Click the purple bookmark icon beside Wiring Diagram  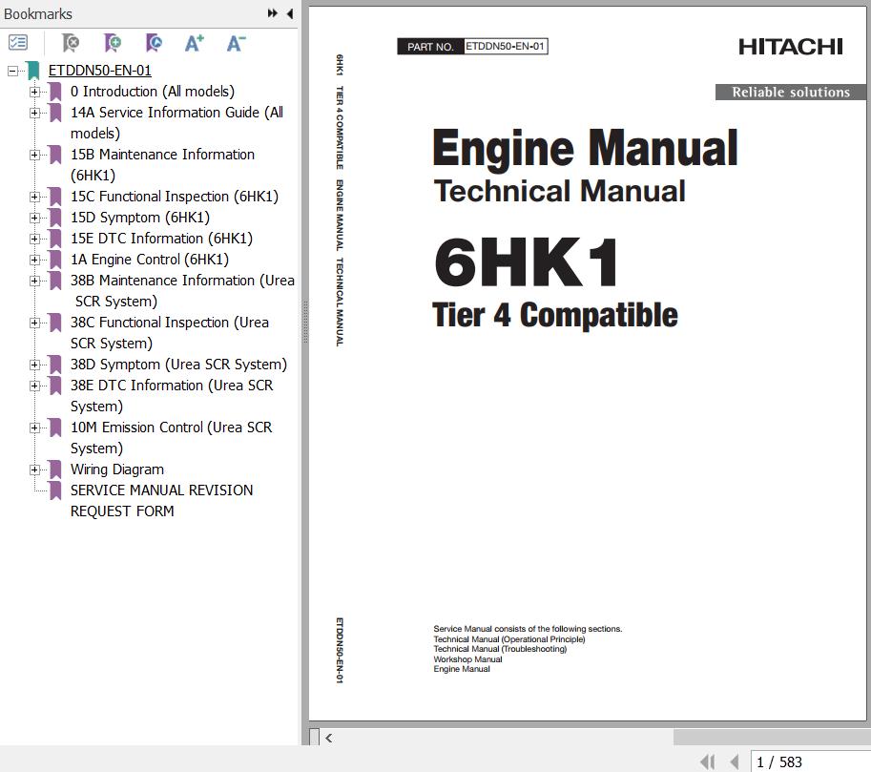click(x=55, y=469)
